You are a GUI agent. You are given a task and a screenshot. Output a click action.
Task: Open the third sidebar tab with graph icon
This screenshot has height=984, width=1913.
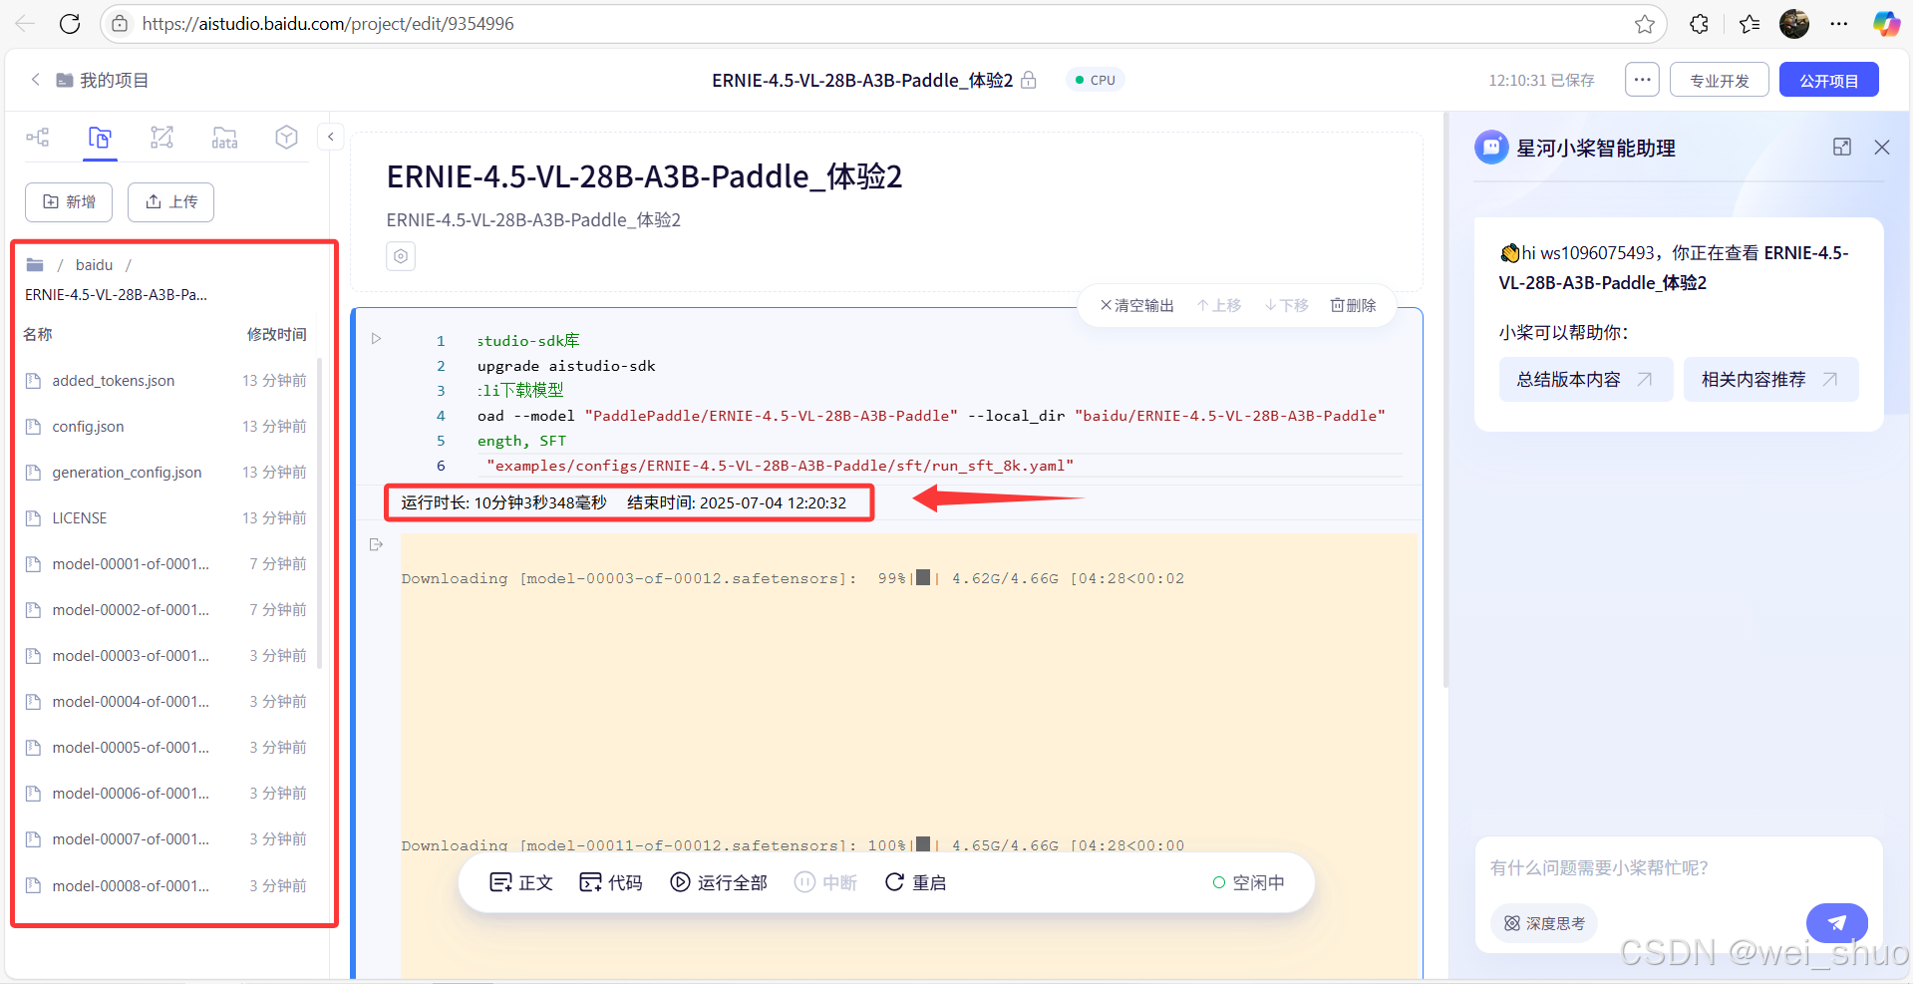click(161, 138)
